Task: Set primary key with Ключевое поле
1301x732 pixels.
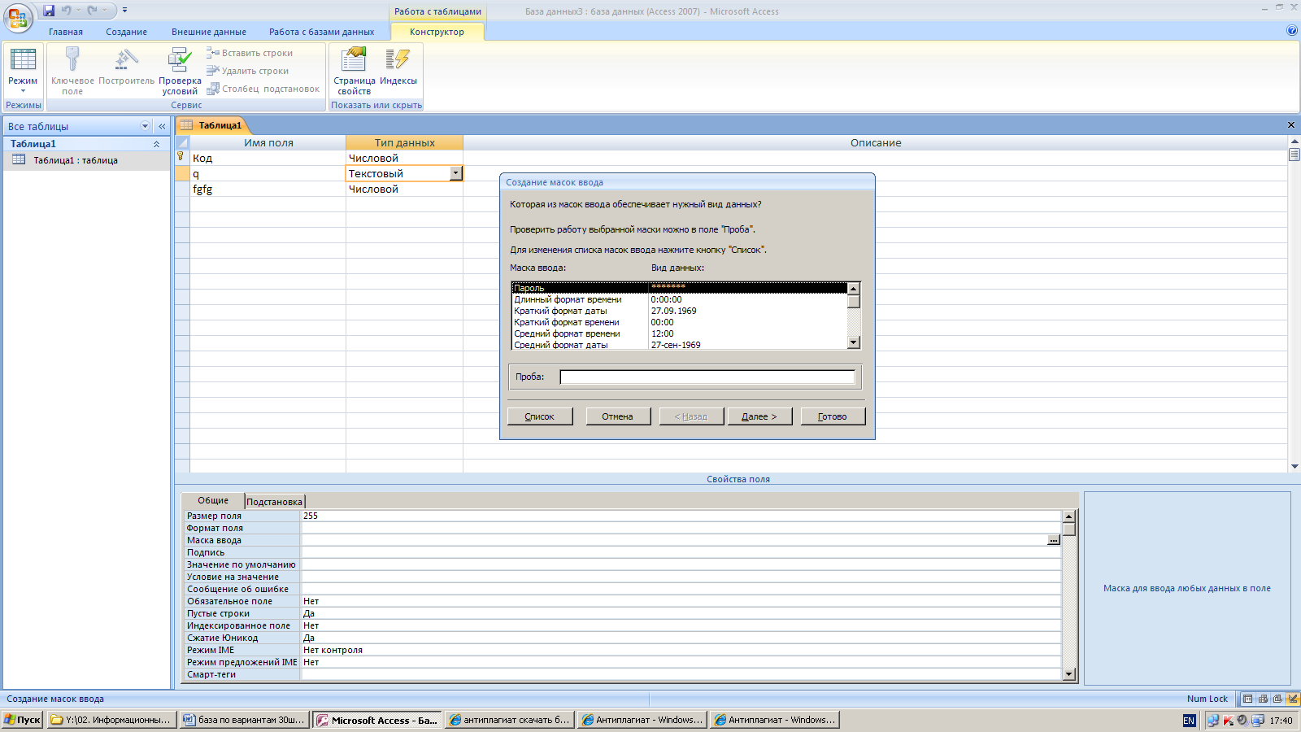Action: click(72, 72)
